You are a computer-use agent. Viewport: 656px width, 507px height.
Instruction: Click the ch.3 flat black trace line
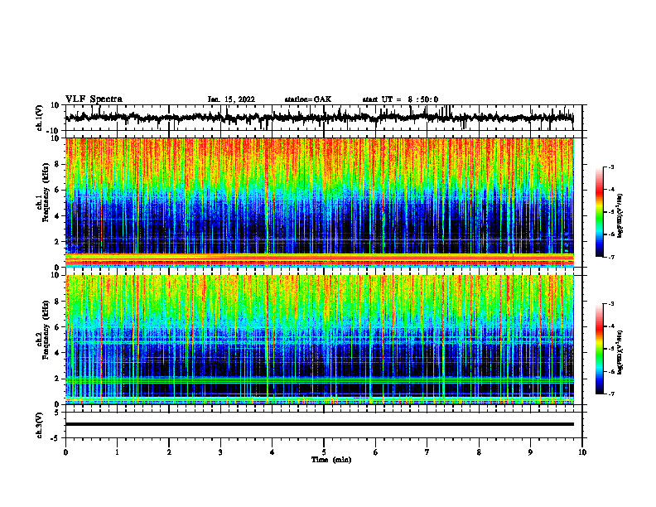click(x=319, y=424)
